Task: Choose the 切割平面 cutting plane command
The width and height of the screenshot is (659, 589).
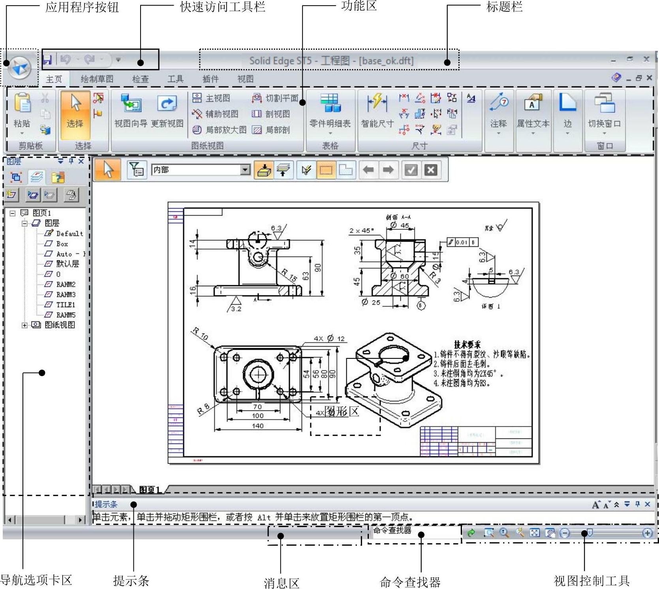Action: [275, 98]
